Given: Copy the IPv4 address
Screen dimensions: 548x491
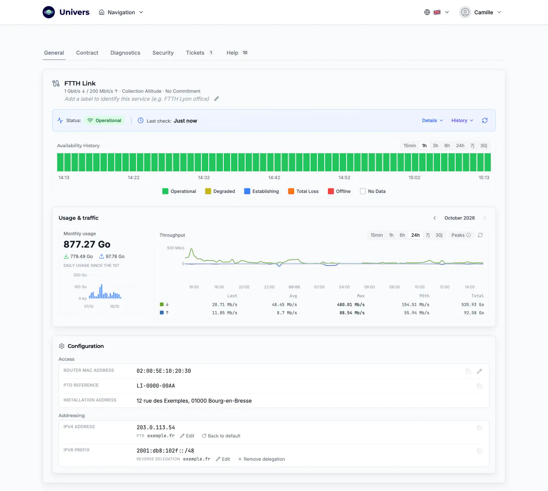Looking at the screenshot, I should pyautogui.click(x=479, y=428).
